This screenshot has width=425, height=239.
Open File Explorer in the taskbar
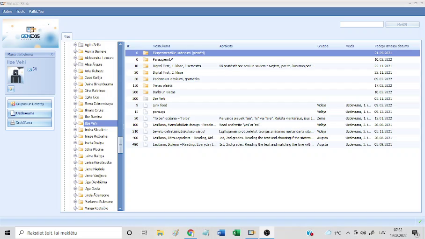point(160,232)
